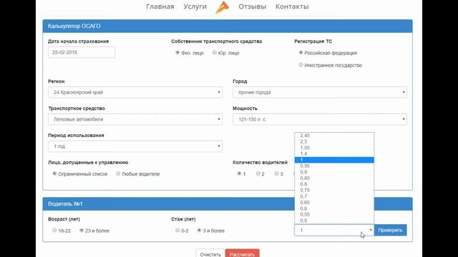458x257 pixels.
Task: Collapse the coefficient dropdown showing 1
Action: 334,230
